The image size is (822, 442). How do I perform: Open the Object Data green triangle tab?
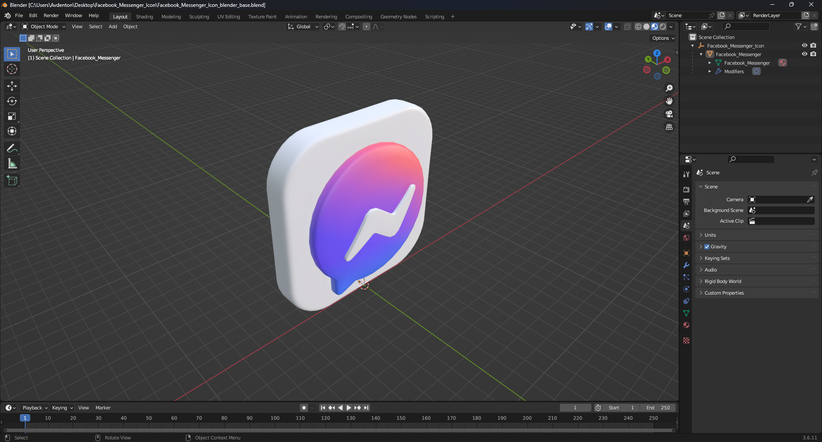(x=686, y=313)
